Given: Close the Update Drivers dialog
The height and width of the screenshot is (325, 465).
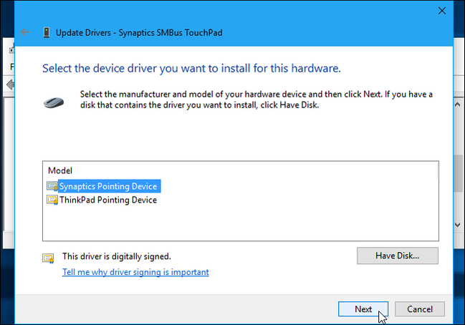Looking at the screenshot, I should click(441, 11).
